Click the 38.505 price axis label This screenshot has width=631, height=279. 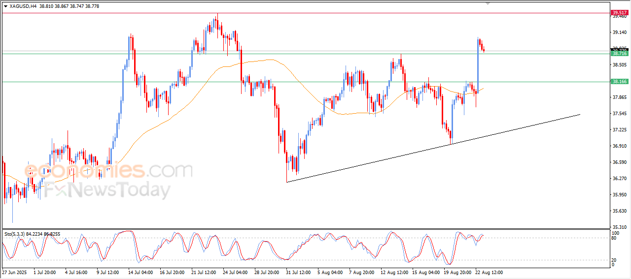[619, 65]
